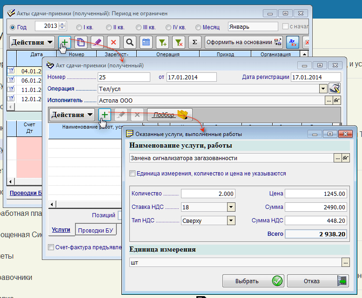Open Исполнитель selection ellipsis button
362x298 pixels.
click(329, 100)
